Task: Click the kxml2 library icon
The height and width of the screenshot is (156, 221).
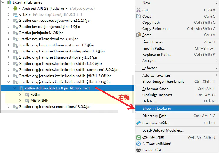Action: (x=15, y=39)
